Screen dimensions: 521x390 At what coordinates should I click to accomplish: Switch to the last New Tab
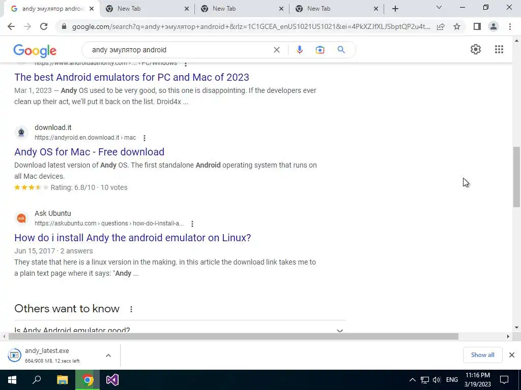click(336, 9)
